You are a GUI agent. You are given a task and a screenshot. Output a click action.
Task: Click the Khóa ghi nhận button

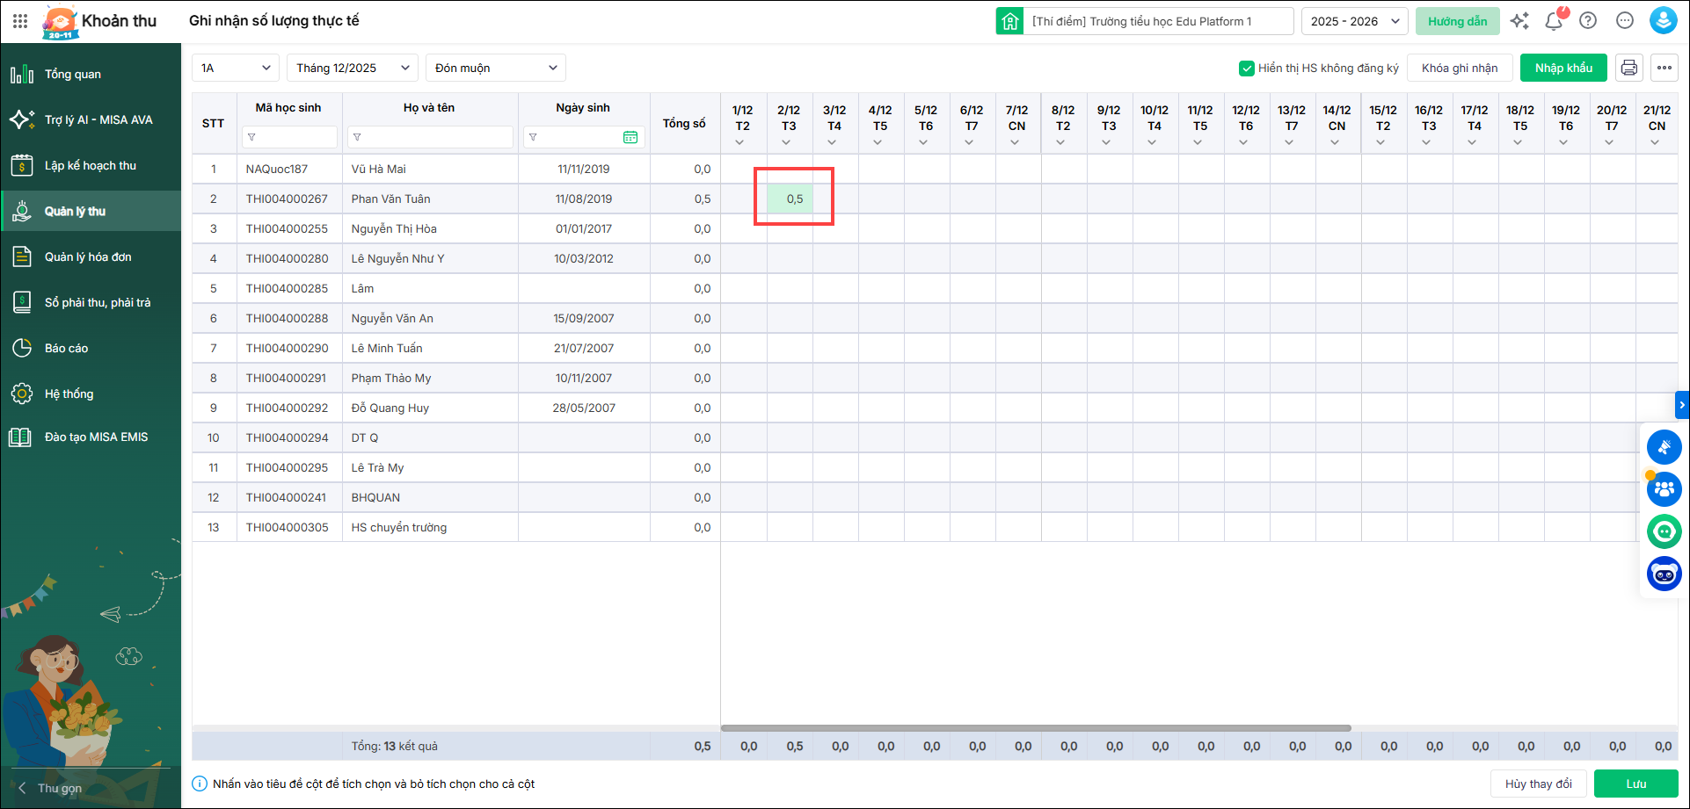pos(1460,68)
